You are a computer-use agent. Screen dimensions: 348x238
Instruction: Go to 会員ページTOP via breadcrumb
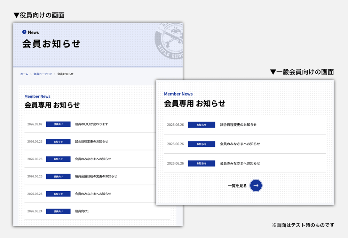point(43,74)
